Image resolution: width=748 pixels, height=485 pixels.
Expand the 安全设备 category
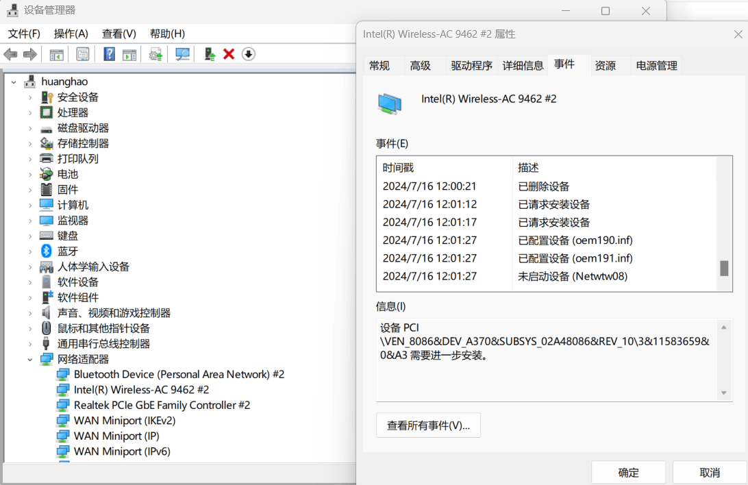pos(30,97)
